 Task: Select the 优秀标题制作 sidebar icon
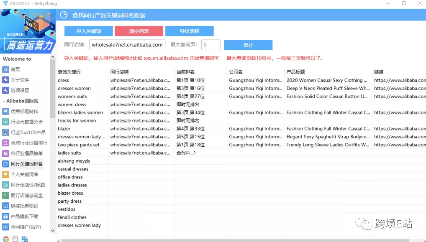point(5,111)
